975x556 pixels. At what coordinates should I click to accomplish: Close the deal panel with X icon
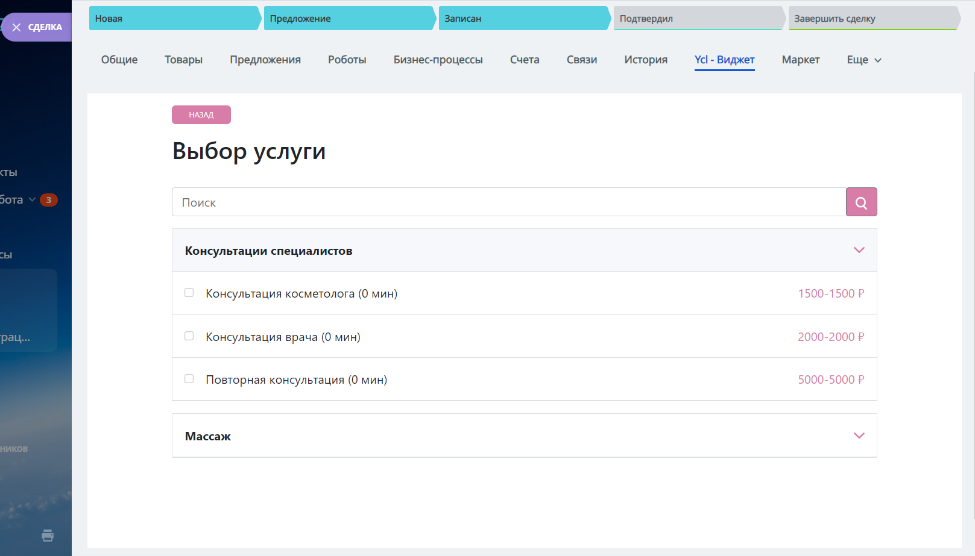pos(16,27)
